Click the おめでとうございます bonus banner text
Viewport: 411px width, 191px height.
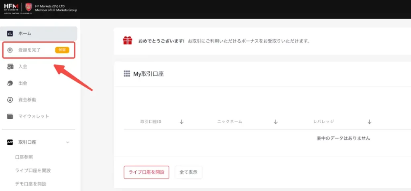click(224, 41)
